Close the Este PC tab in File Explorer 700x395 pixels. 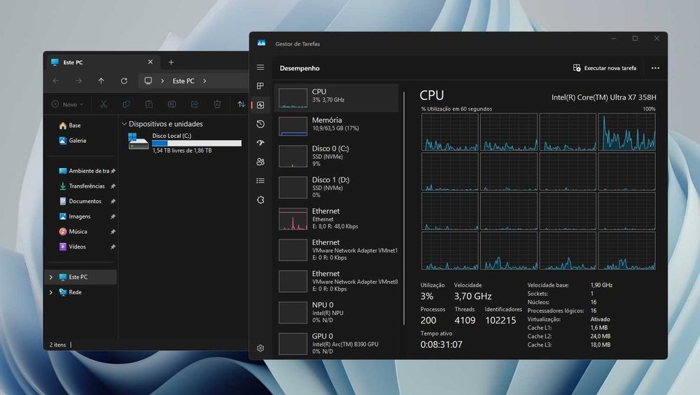point(150,62)
